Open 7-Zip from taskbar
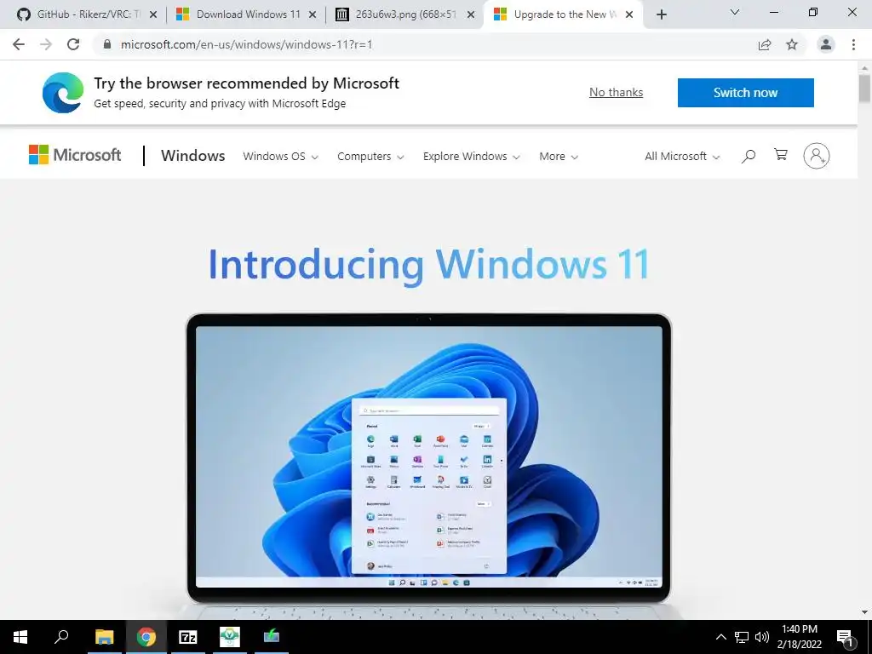The image size is (872, 654). [x=188, y=637]
